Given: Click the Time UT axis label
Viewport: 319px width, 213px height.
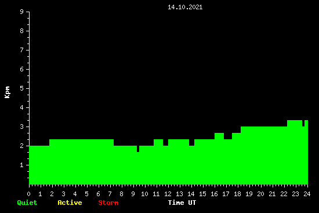Looking at the screenshot, I should click(x=182, y=203).
